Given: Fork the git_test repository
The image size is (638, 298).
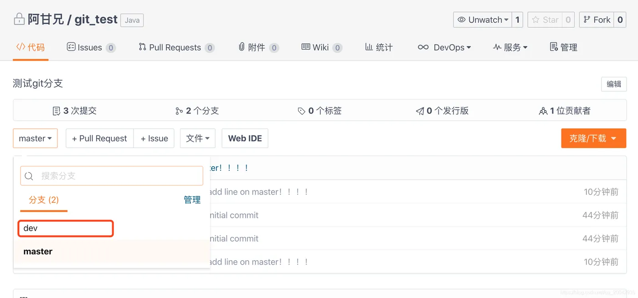Looking at the screenshot, I should point(597,20).
